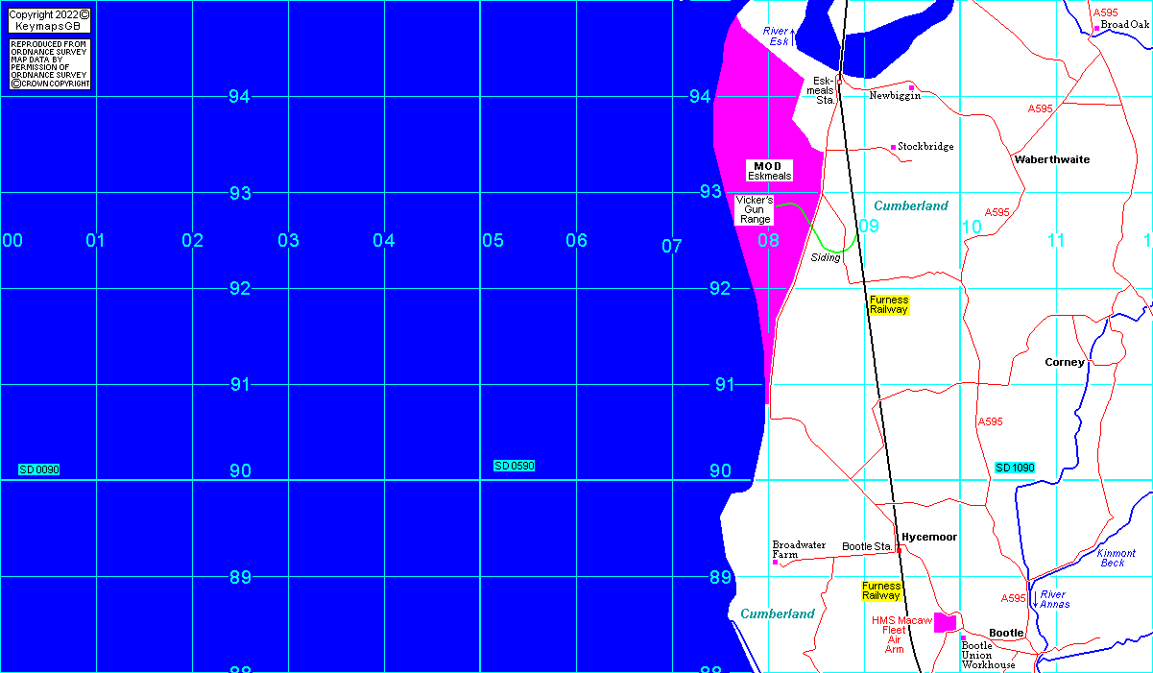This screenshot has height=673, width=1153.
Task: Click the Hycemoor place name
Action: tap(929, 537)
